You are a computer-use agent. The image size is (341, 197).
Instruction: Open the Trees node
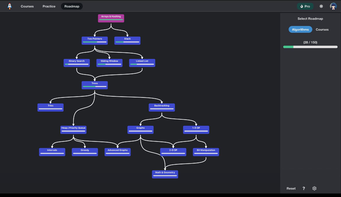click(95, 85)
